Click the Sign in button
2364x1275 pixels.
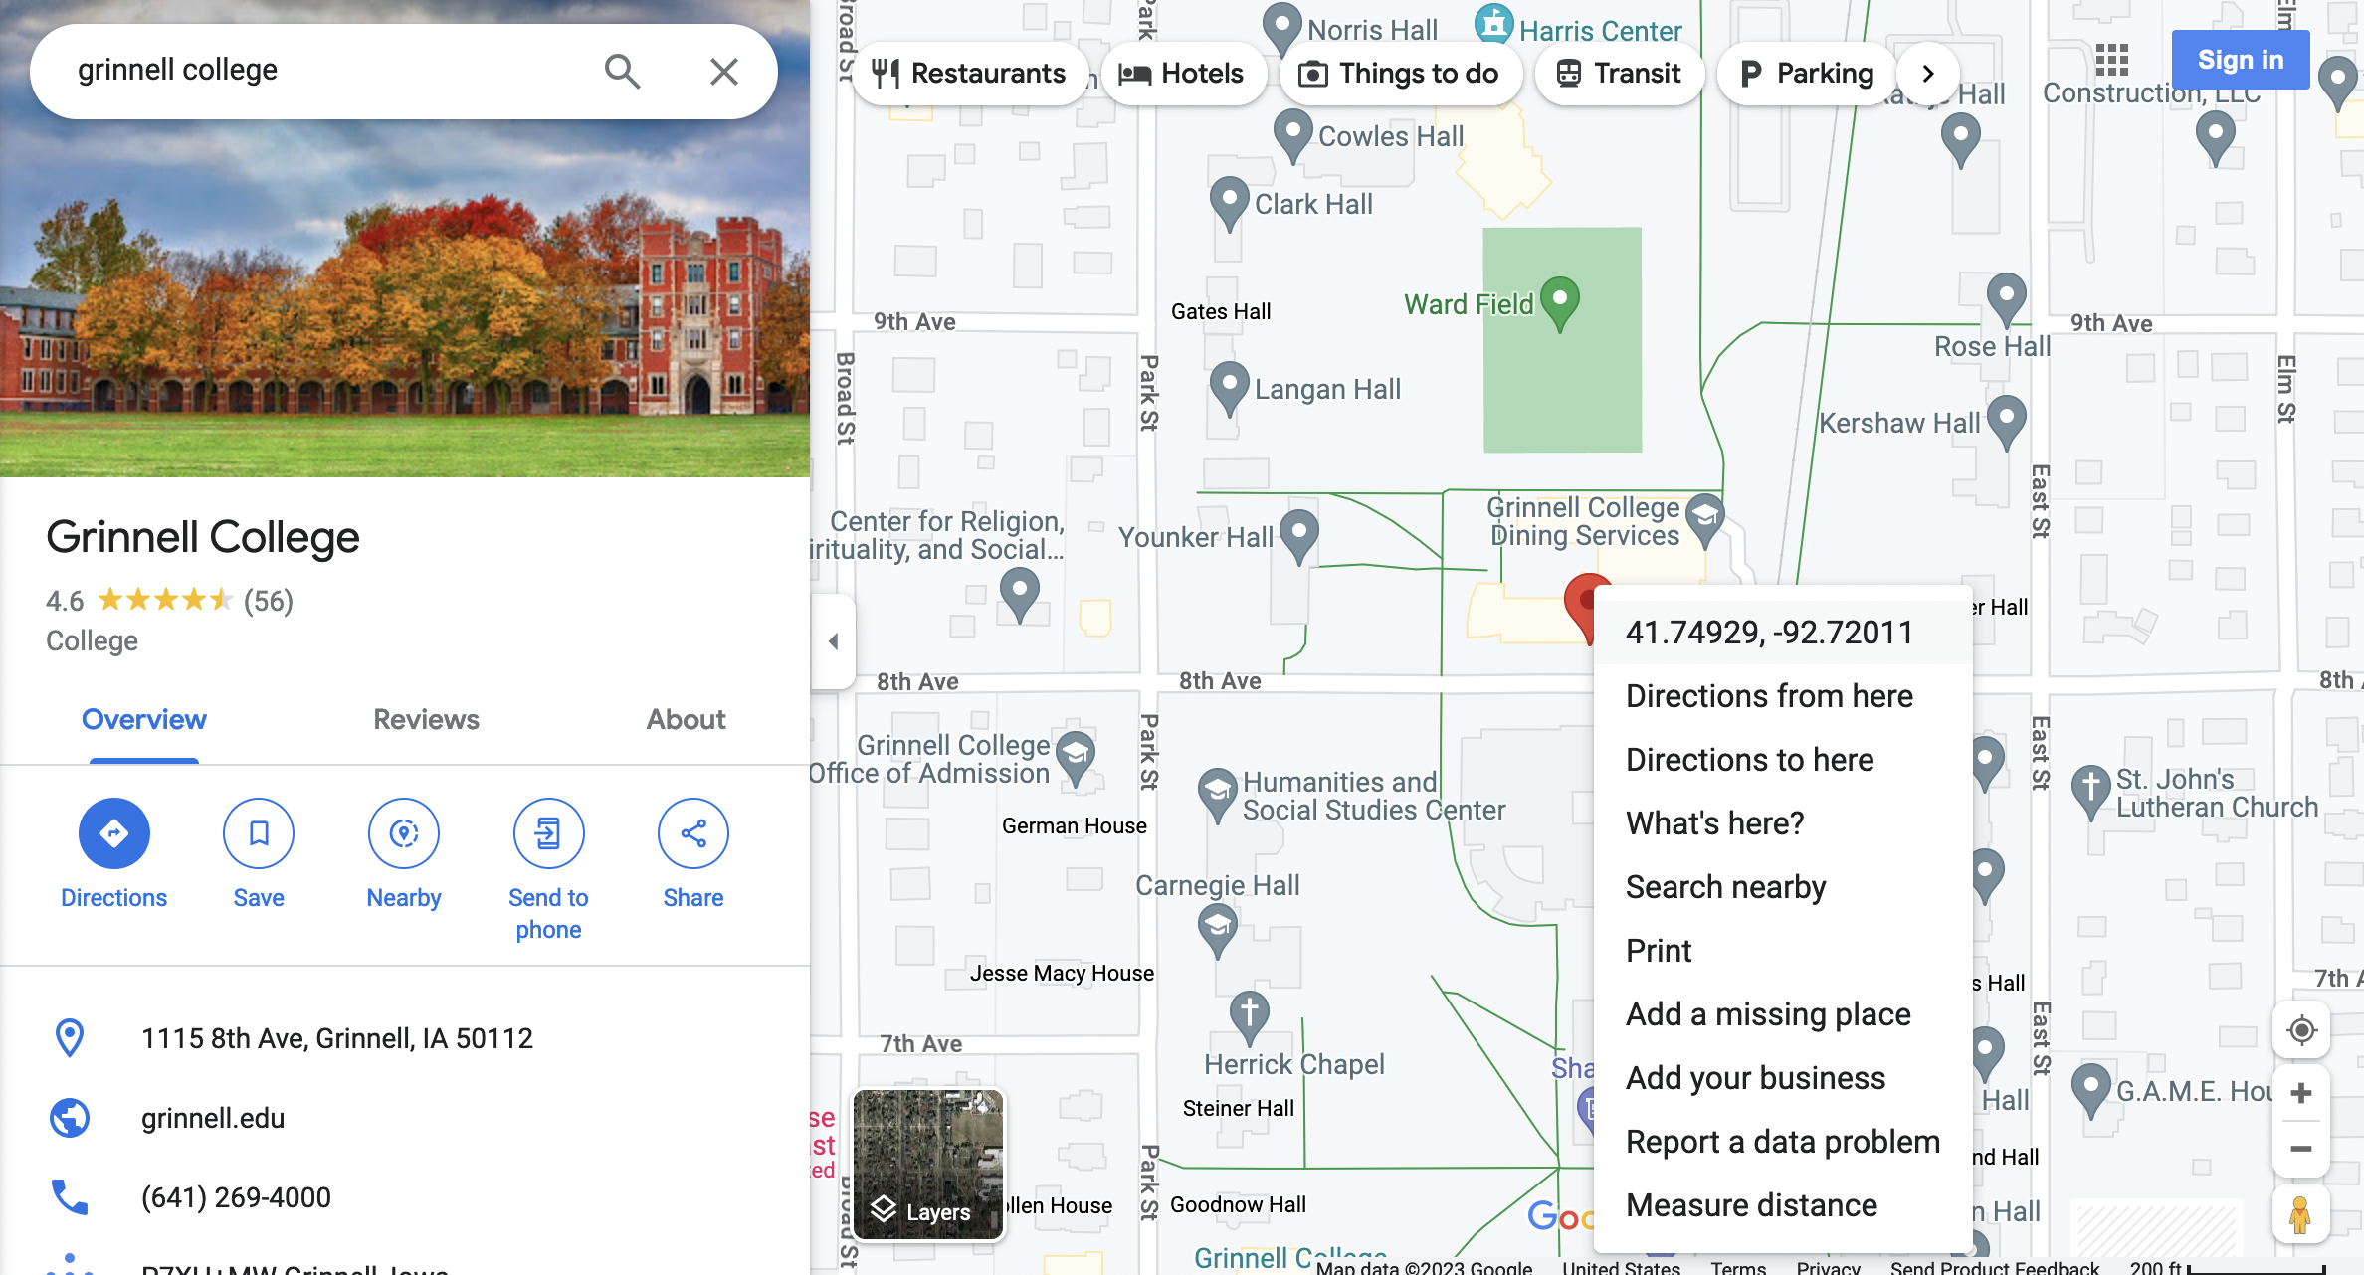point(2241,60)
